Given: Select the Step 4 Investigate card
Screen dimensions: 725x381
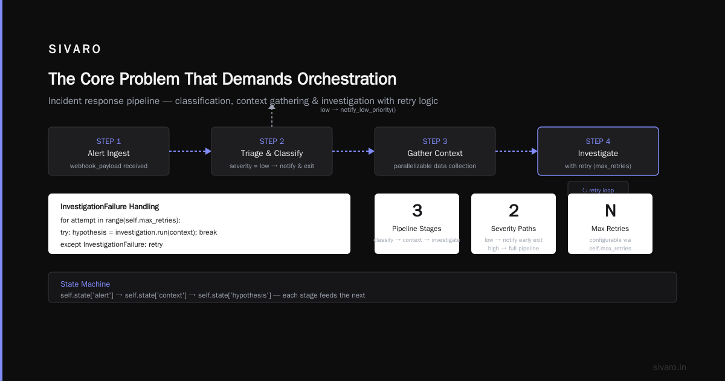Looking at the screenshot, I should 598,151.
